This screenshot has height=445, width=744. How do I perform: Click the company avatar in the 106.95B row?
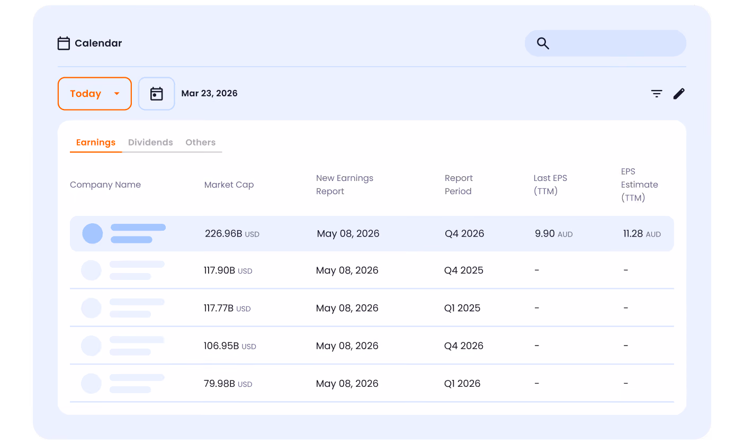[x=91, y=346]
